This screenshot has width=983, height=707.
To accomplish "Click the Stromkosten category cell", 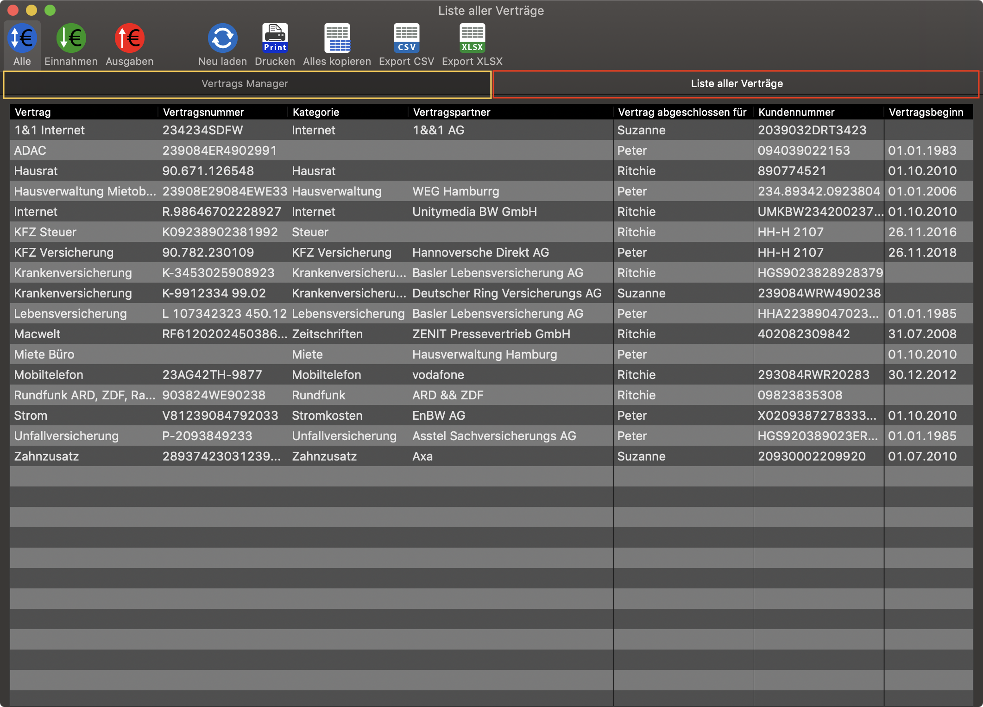I will tap(327, 416).
